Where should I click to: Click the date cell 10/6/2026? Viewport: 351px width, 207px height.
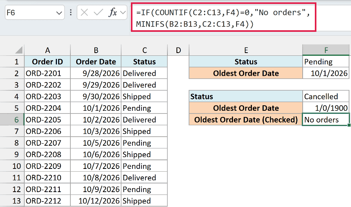[x=96, y=154]
